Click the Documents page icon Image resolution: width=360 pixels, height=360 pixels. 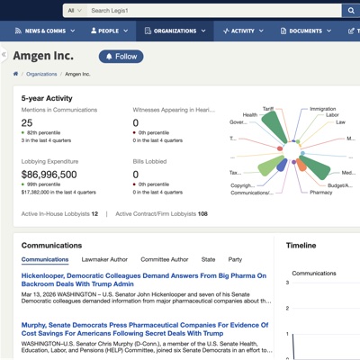tap(283, 31)
